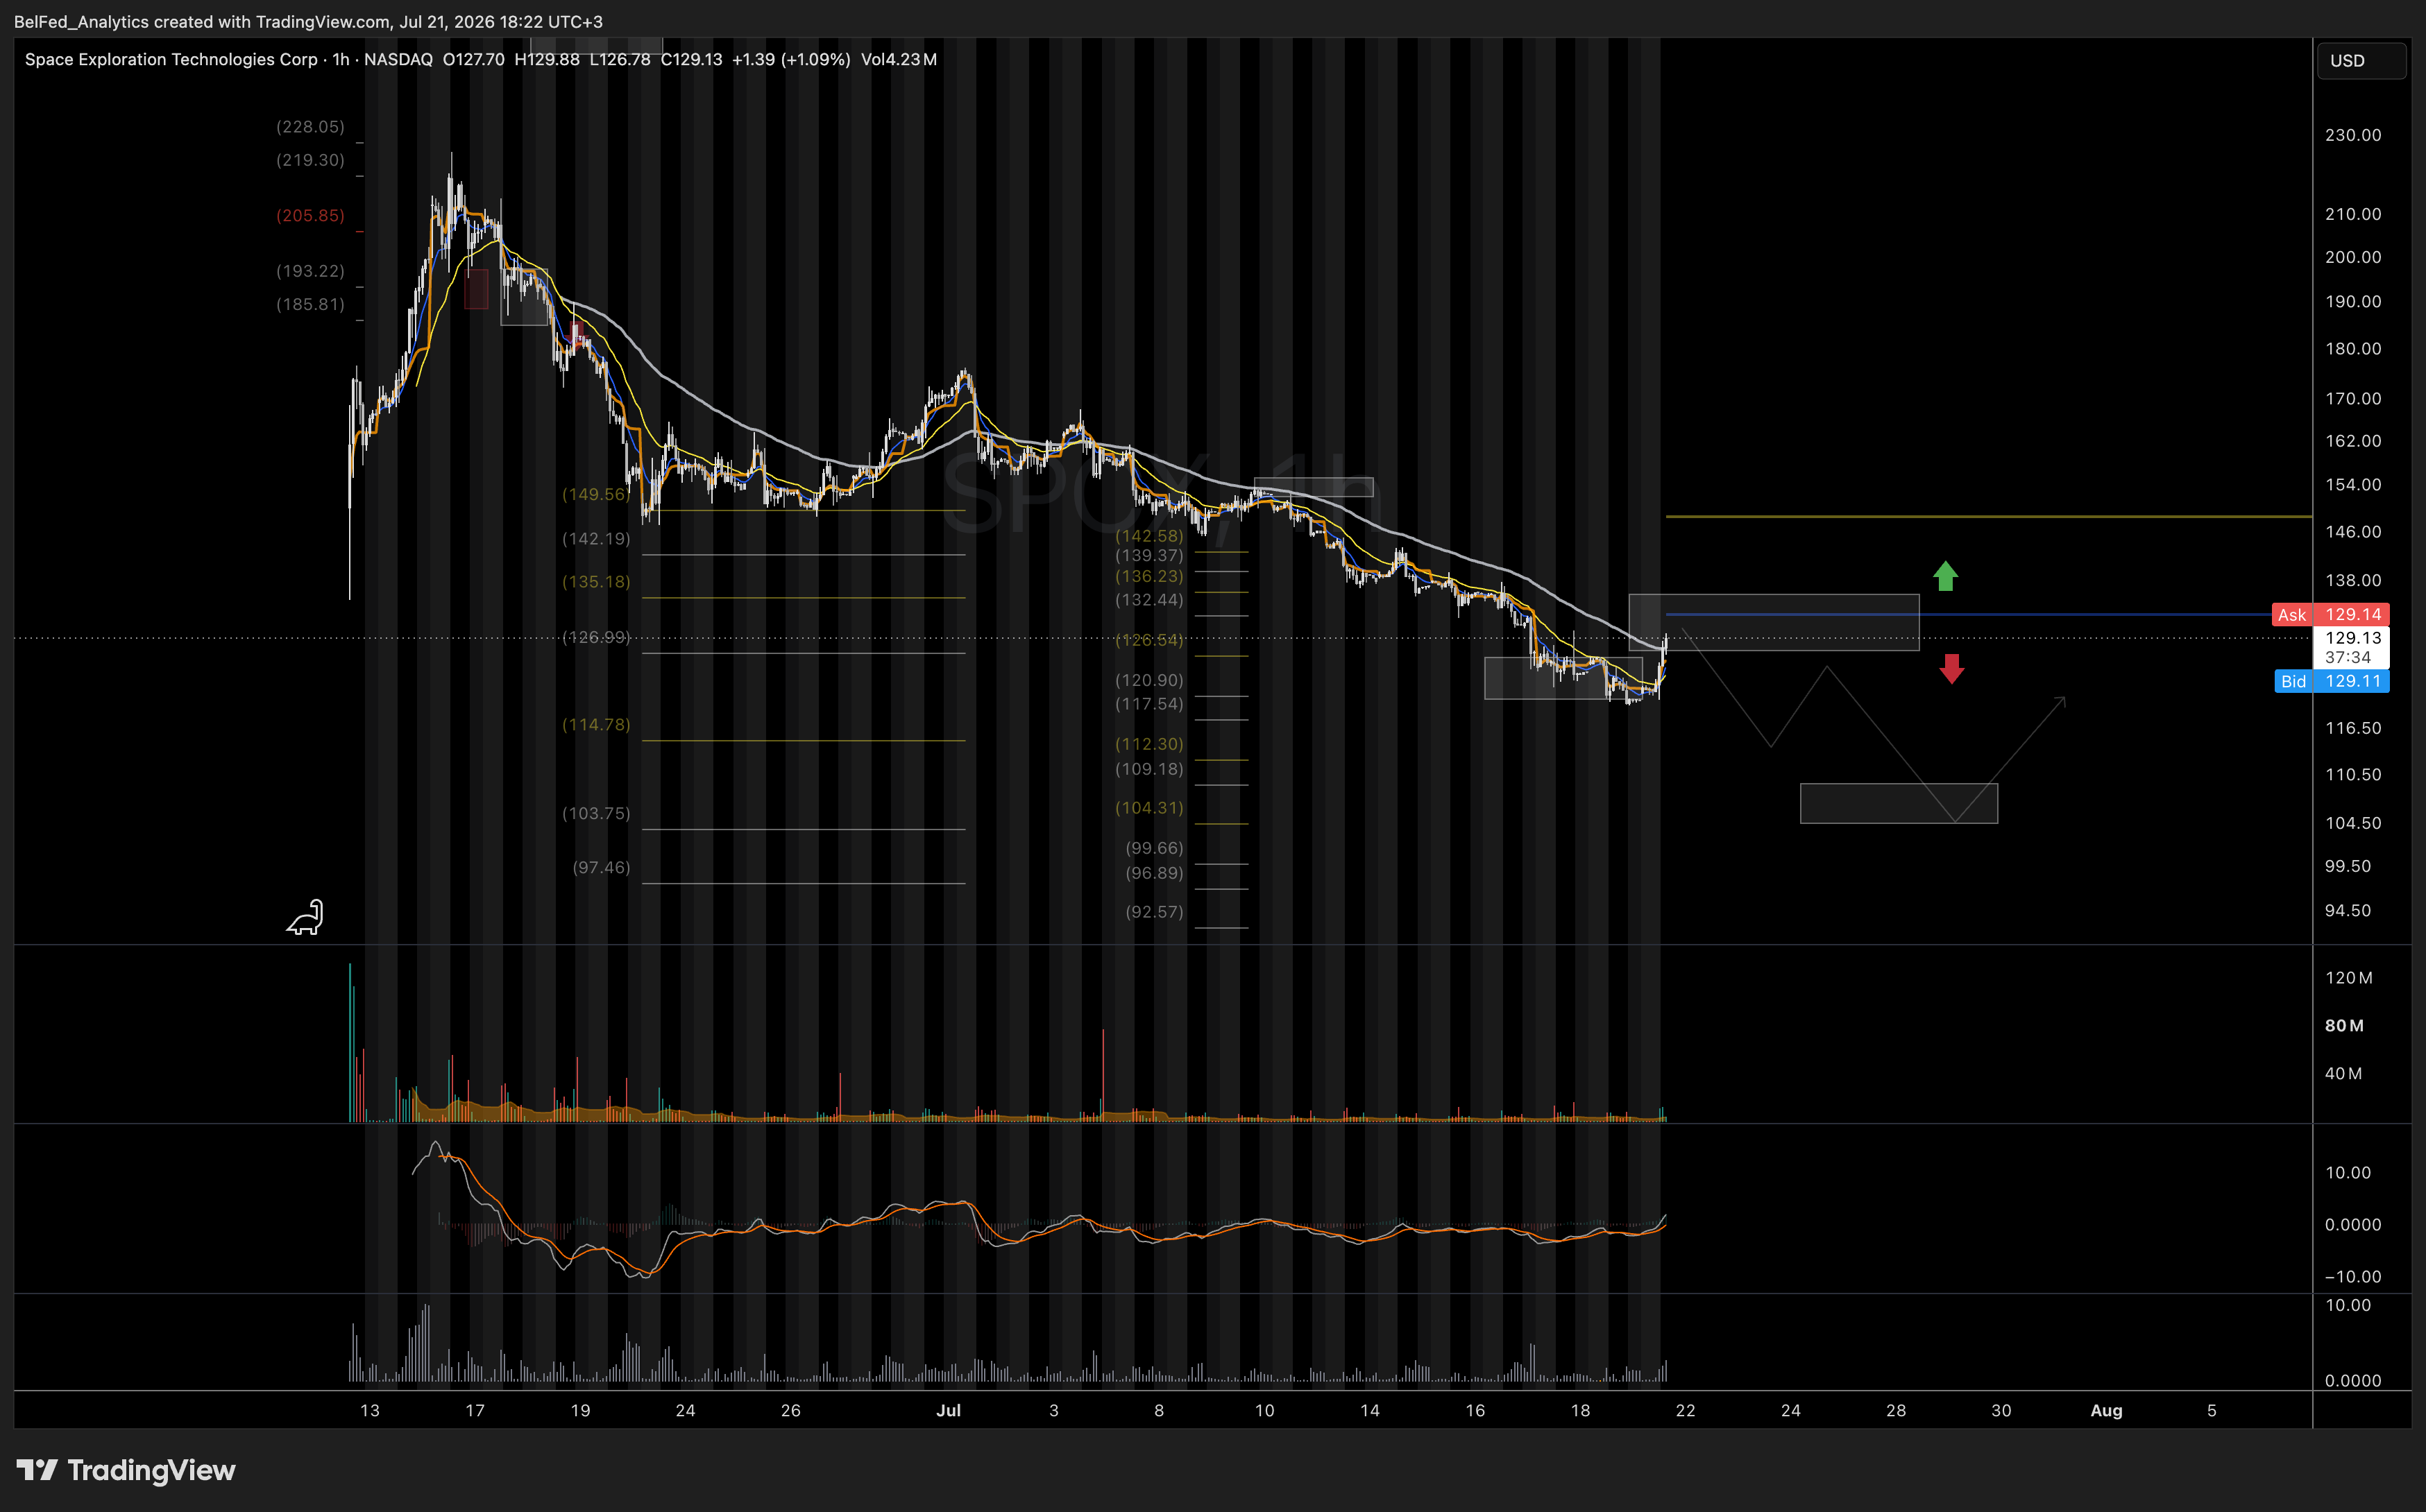2426x1512 pixels.
Task: Select the (132.44) level label
Action: (1148, 600)
